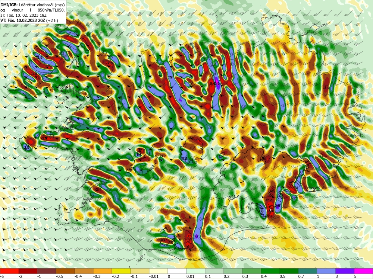Click the maroon legend swatch above -1
The width and height of the screenshot is (373, 279).
coord(47,271)
